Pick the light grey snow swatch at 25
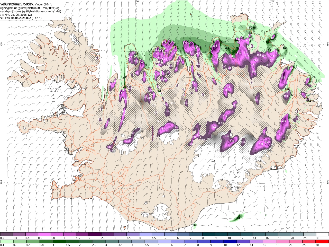 310,234
